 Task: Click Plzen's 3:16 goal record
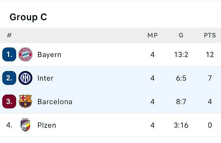(181, 125)
